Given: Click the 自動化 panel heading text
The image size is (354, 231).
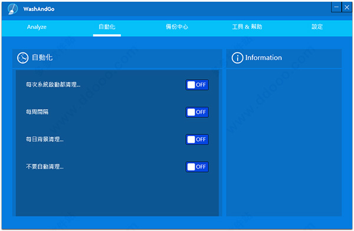Looking at the screenshot, I should point(42,58).
